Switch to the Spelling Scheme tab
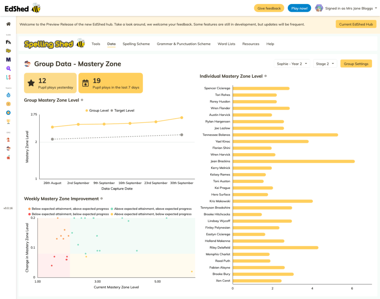This screenshot has width=380, height=299. click(136, 44)
